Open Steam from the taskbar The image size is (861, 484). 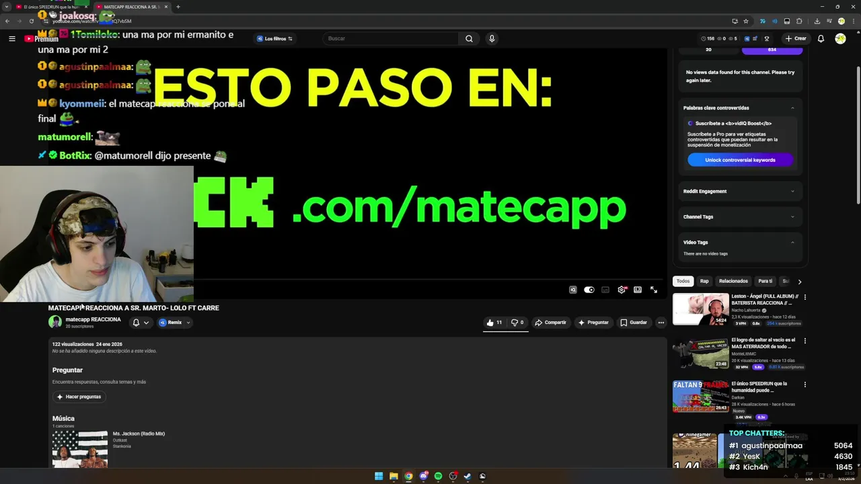[467, 476]
